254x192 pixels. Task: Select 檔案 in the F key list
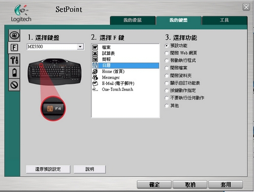pyautogui.click(x=106, y=47)
